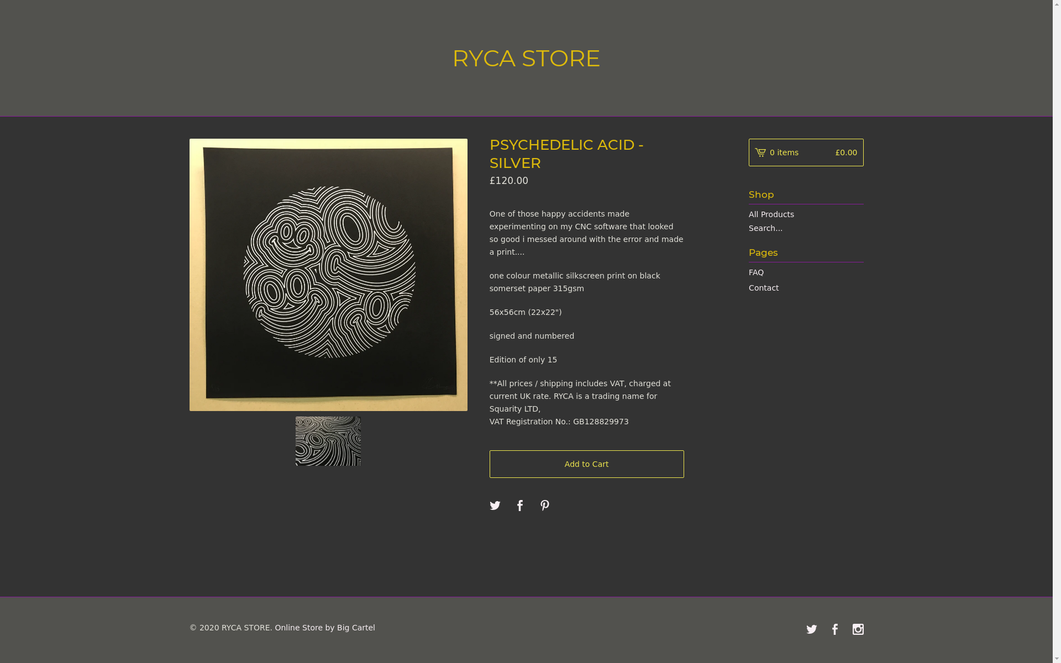
Task: Click the main Psychedelic Acid print image
Action: pos(328,275)
